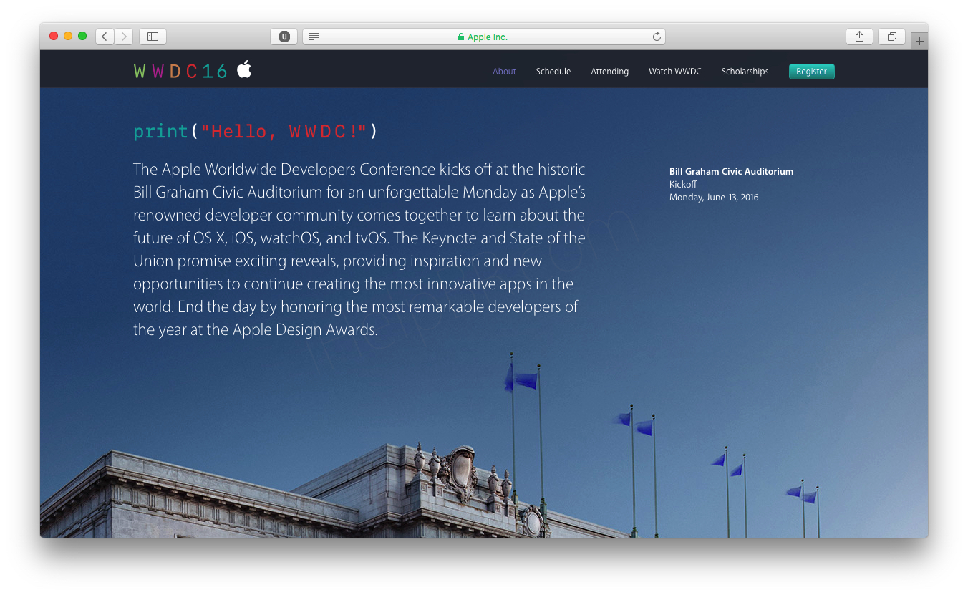Open the Scholarships nav item
This screenshot has height=595, width=968.
[745, 72]
